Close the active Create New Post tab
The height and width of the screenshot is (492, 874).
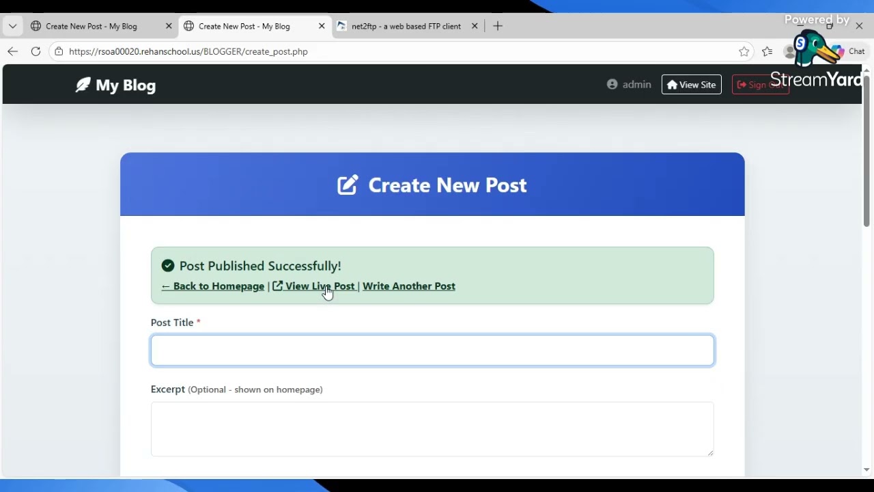pyautogui.click(x=322, y=26)
